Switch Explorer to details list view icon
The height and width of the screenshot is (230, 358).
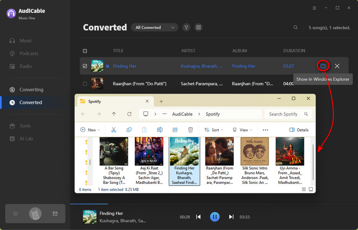304,189
